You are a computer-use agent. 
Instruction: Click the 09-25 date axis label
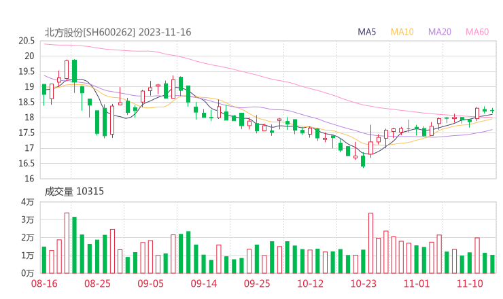click(257, 283)
